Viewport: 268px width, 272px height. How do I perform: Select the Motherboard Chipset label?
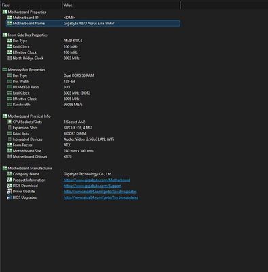(x=30, y=156)
